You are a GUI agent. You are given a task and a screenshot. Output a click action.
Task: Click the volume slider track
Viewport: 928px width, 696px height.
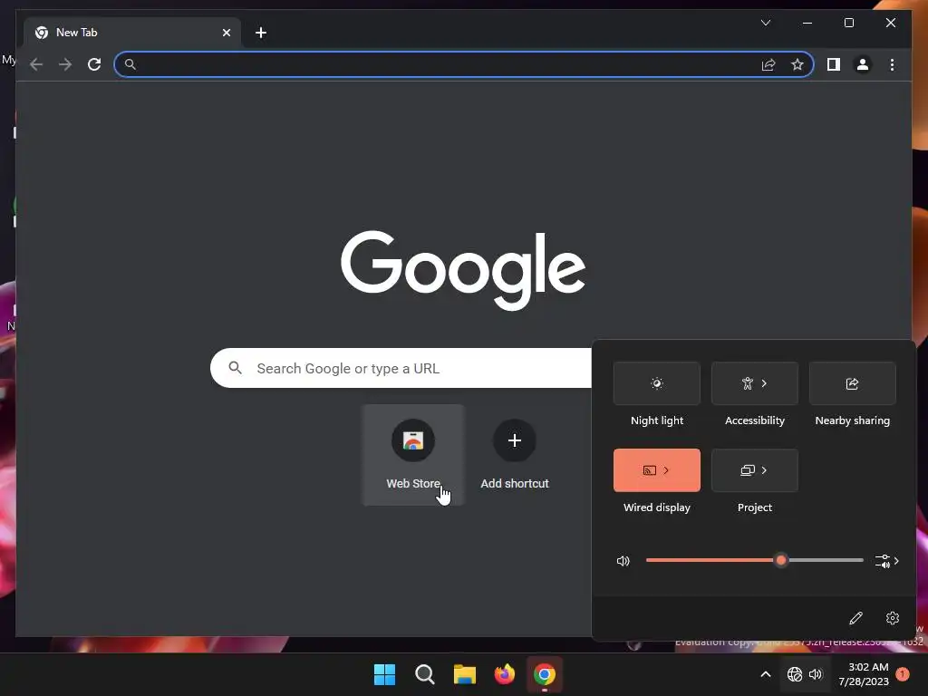[x=755, y=560]
